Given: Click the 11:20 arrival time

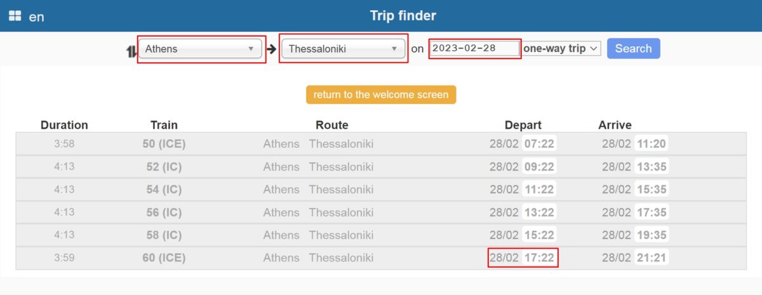Looking at the screenshot, I should [651, 144].
